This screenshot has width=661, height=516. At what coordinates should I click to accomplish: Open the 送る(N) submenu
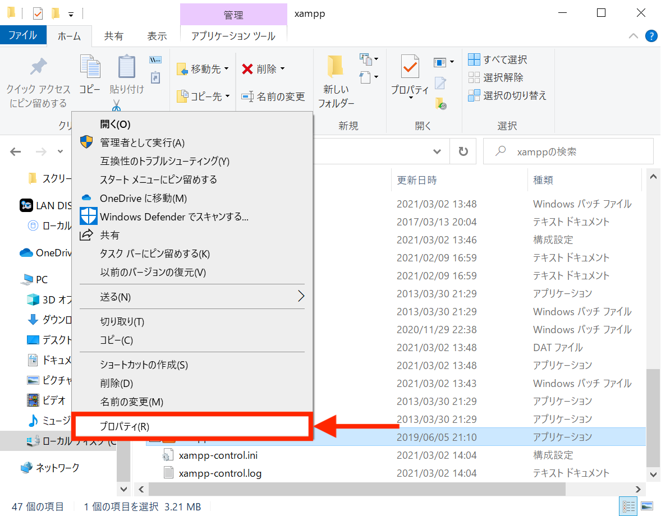[x=192, y=297]
